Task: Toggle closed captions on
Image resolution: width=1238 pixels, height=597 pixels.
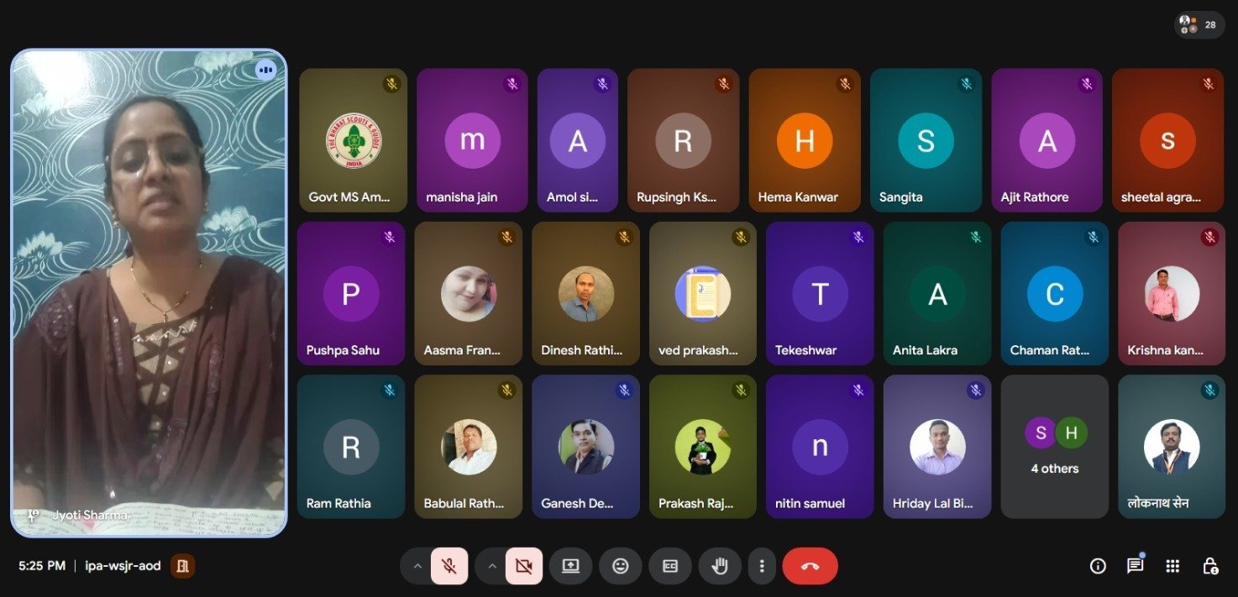Action: pos(670,566)
